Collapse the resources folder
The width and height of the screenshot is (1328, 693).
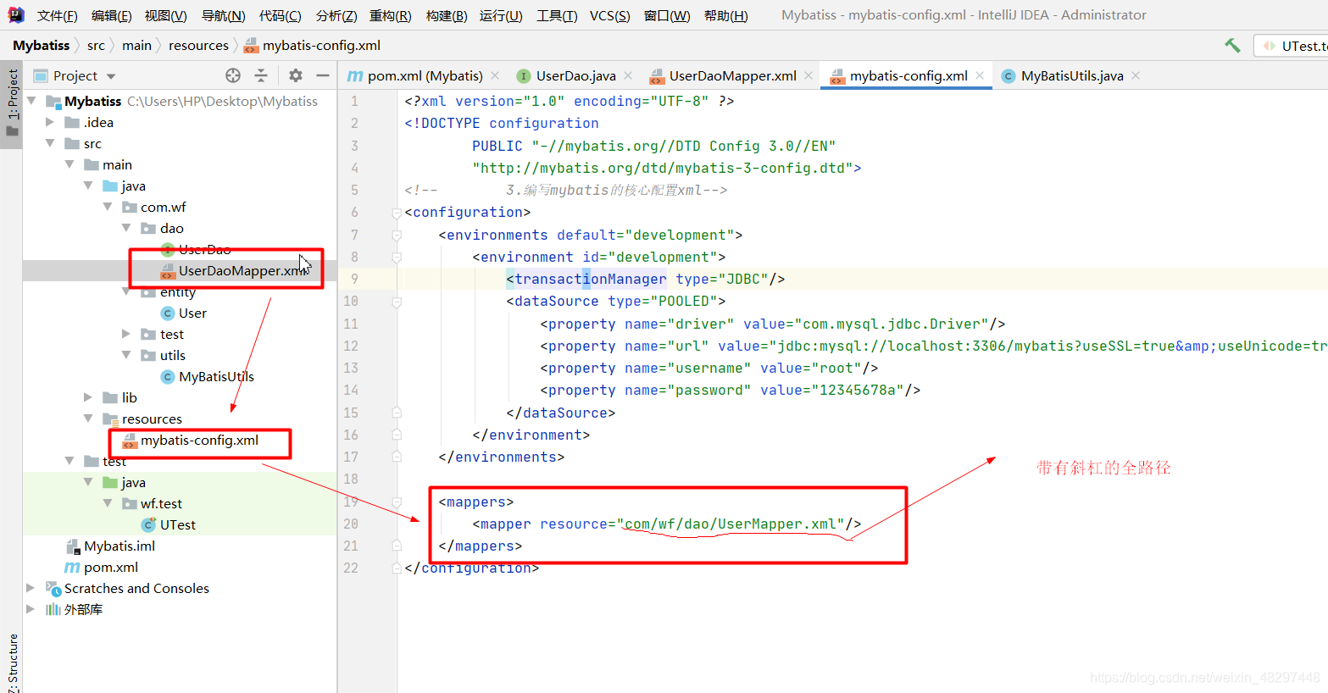[x=88, y=419]
